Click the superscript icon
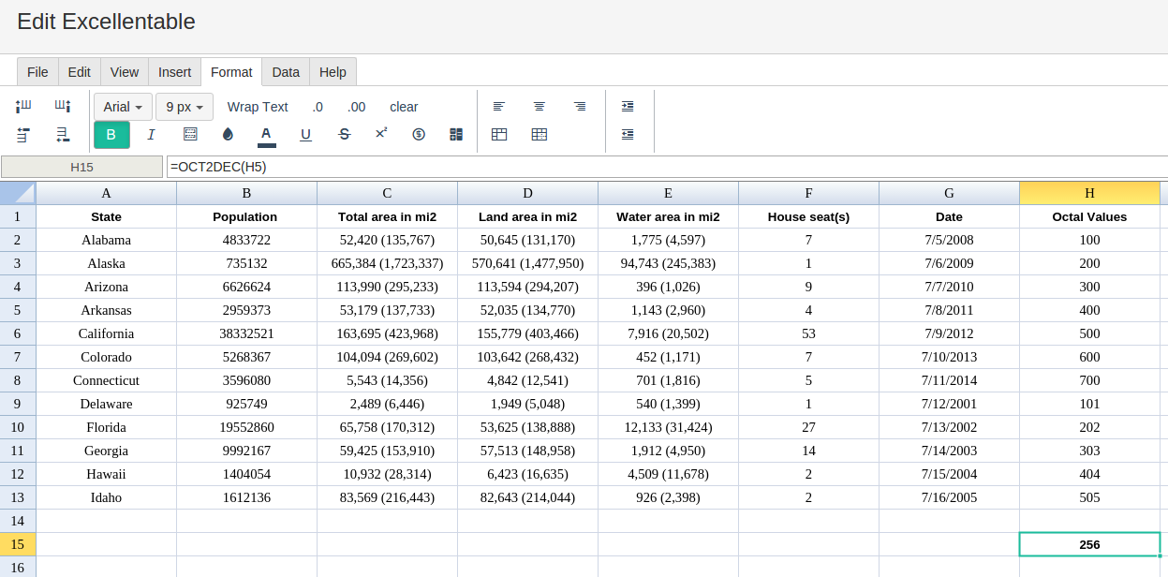Screen dimensions: 1168x577 pos(381,134)
